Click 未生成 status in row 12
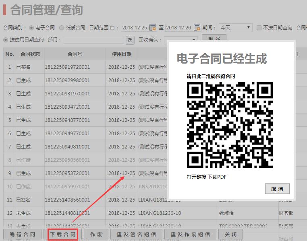The width and height of the screenshot is (307, 241). pyautogui.click(x=23, y=213)
